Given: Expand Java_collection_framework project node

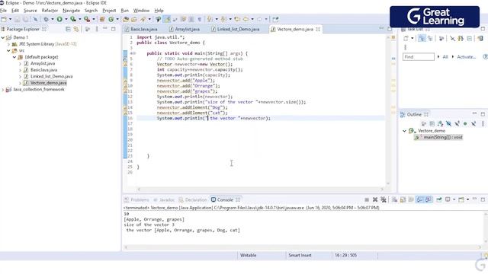Looking at the screenshot, I should 3,90.
